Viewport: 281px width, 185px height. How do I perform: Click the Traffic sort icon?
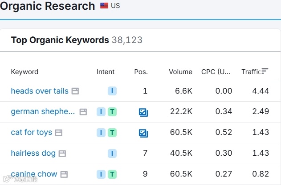(265, 71)
